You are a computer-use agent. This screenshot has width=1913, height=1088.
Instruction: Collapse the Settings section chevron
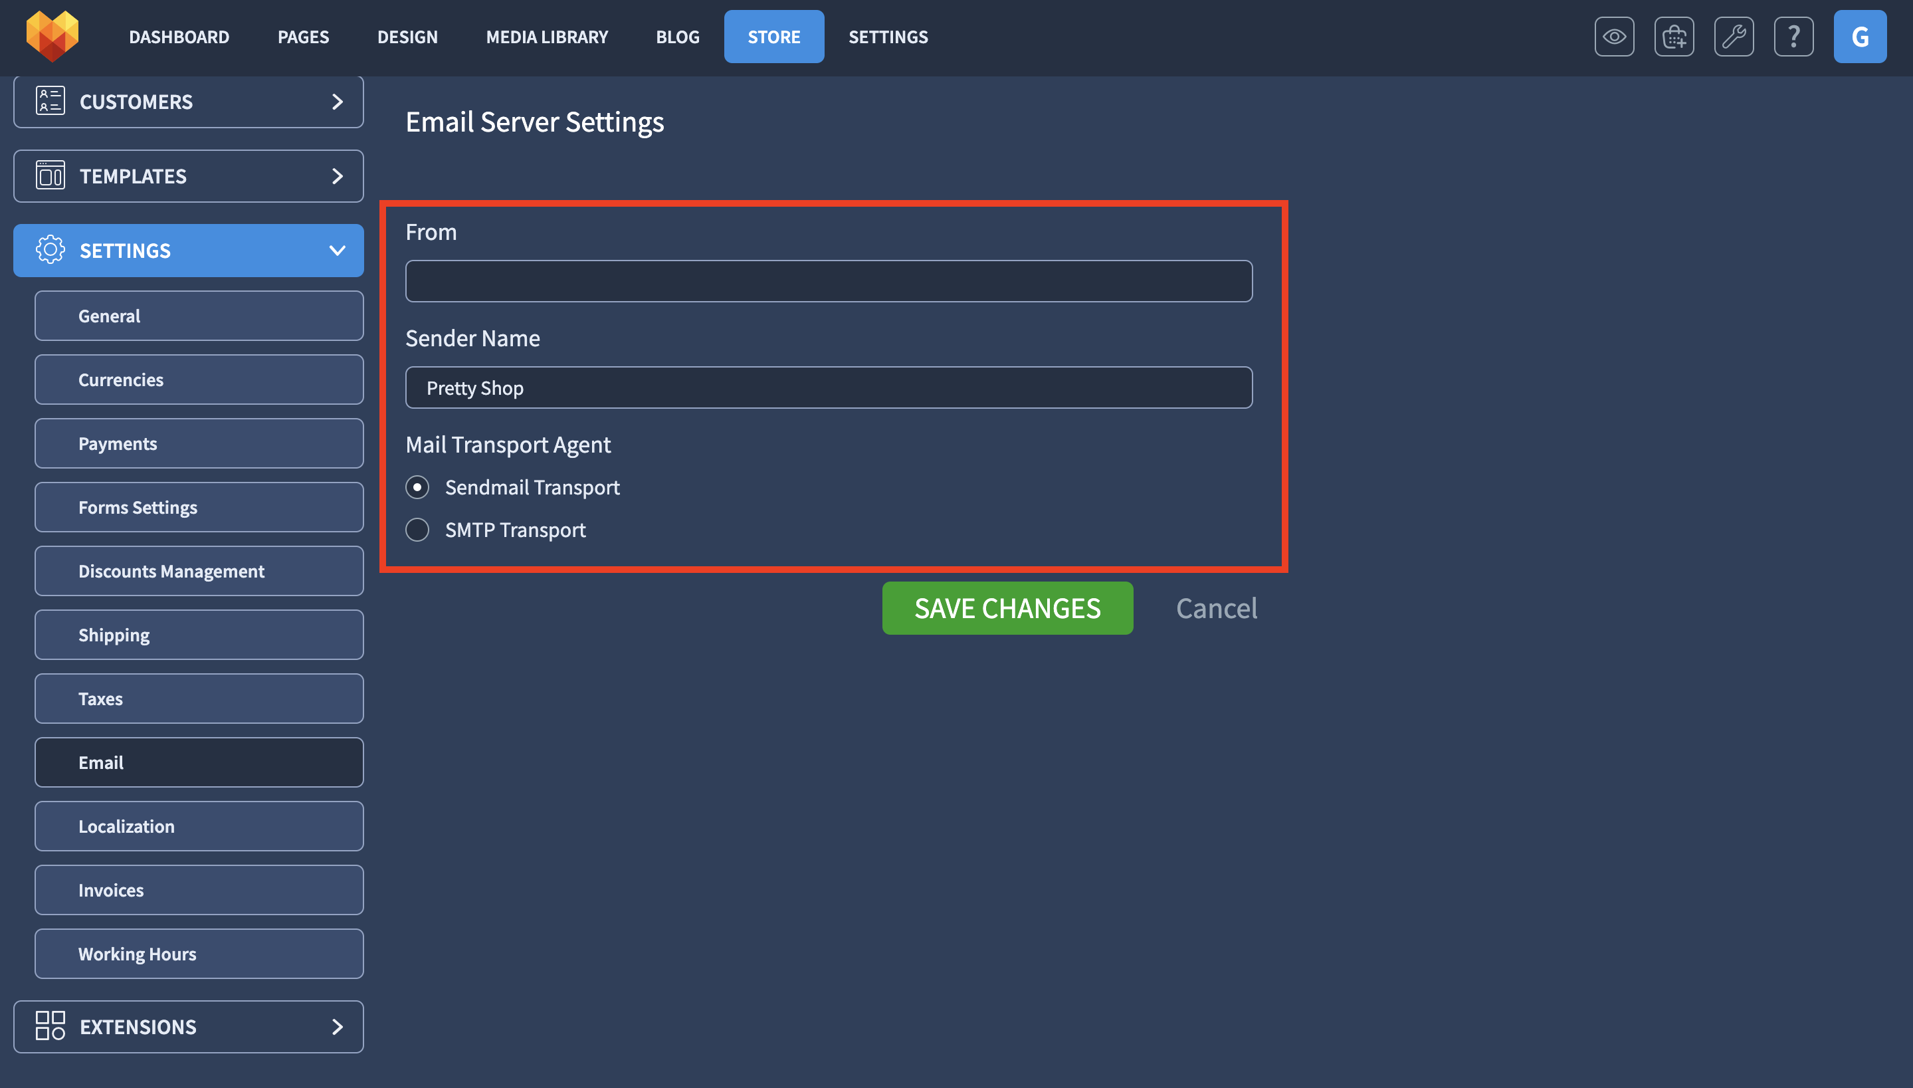point(337,251)
